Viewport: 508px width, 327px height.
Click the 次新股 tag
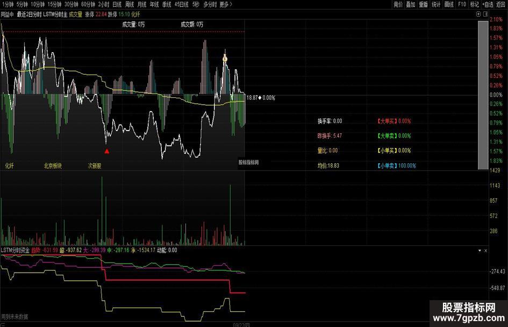95,166
